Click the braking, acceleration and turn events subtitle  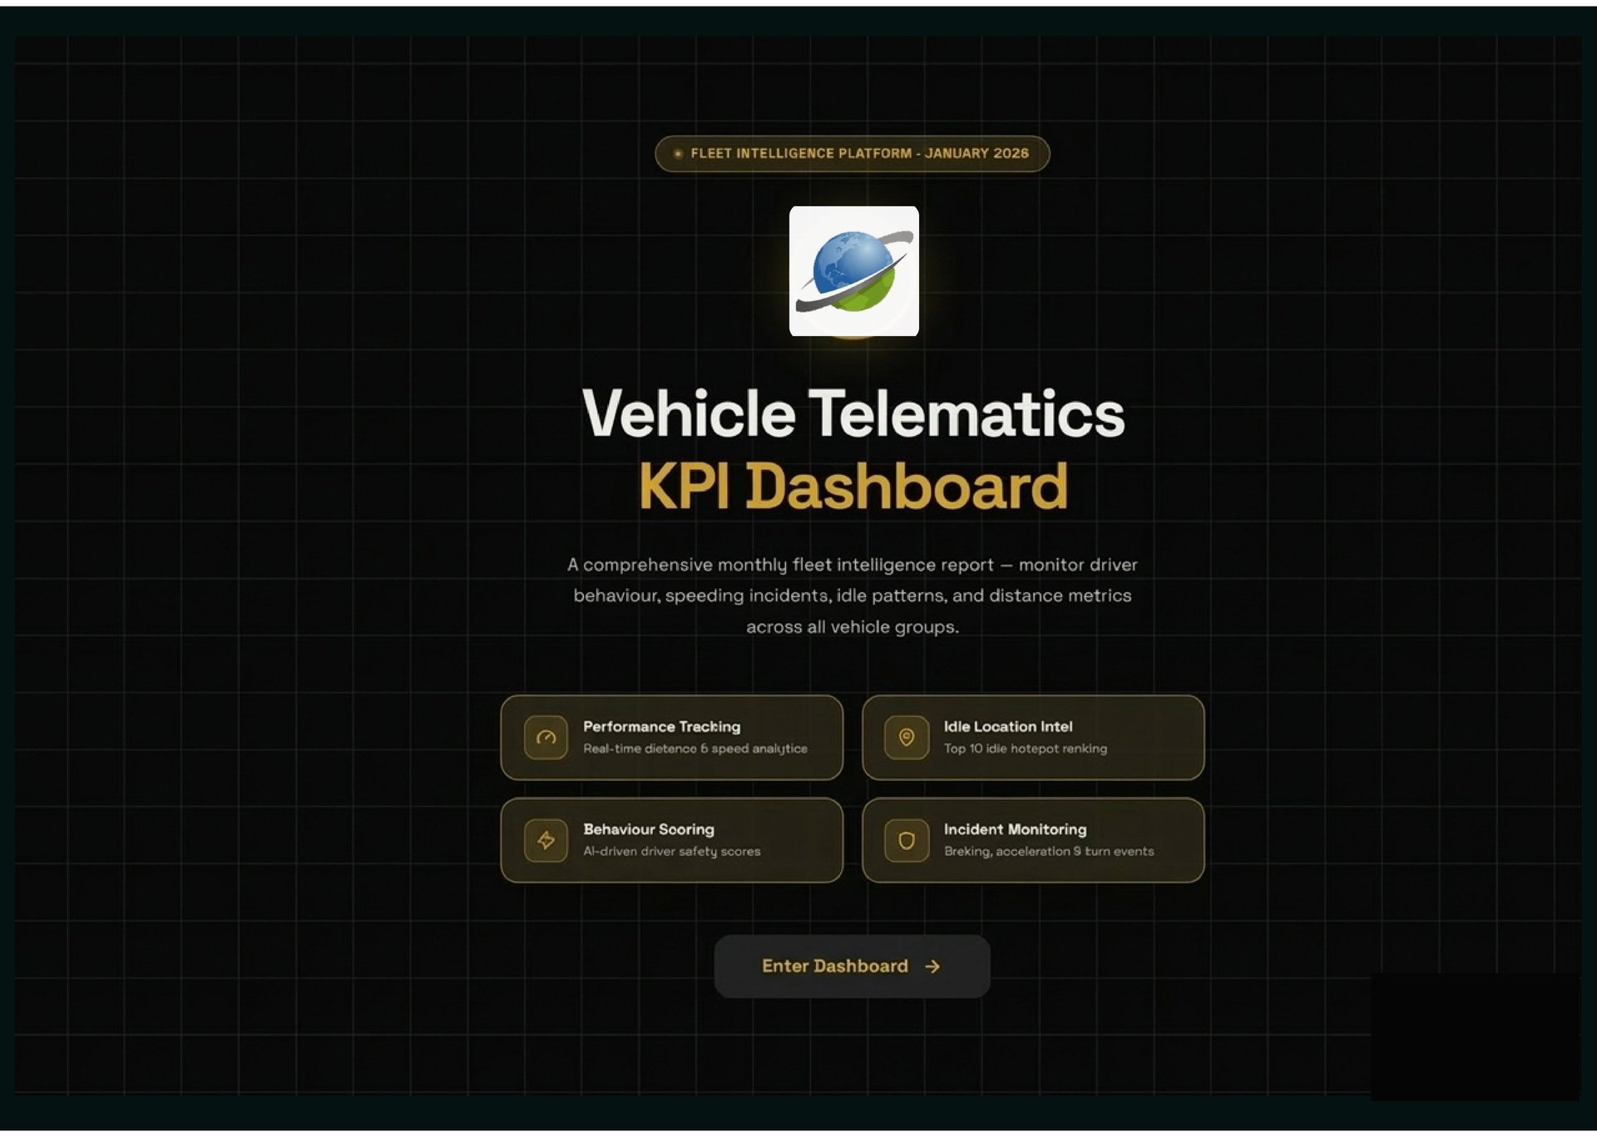pyautogui.click(x=1048, y=851)
